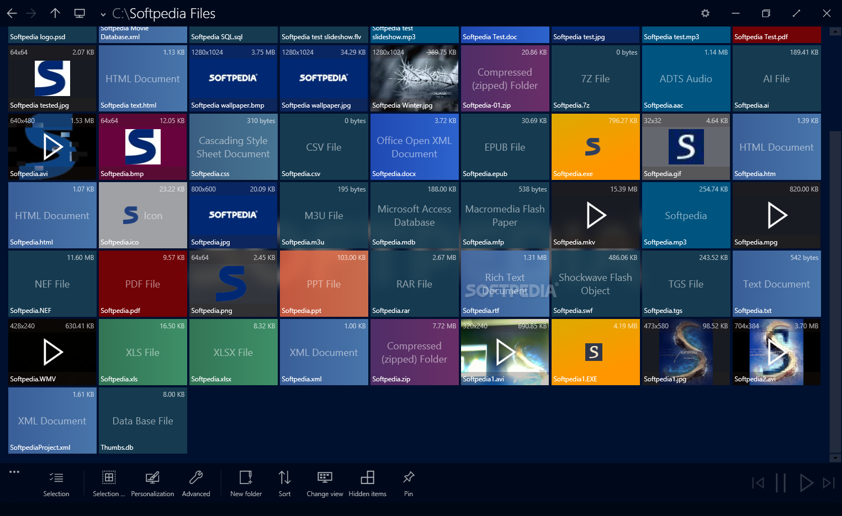Select the Thumbs.db tile
Image resolution: width=842 pixels, height=516 pixels.
click(143, 421)
